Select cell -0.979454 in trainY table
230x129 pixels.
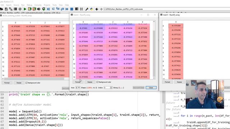(x=176, y=75)
